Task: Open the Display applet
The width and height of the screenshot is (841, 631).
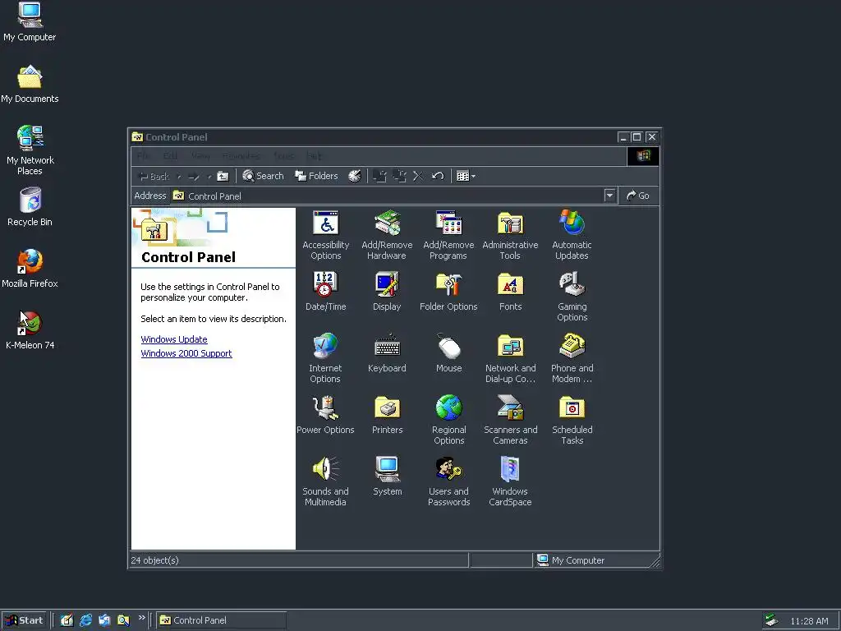Action: coord(387,292)
